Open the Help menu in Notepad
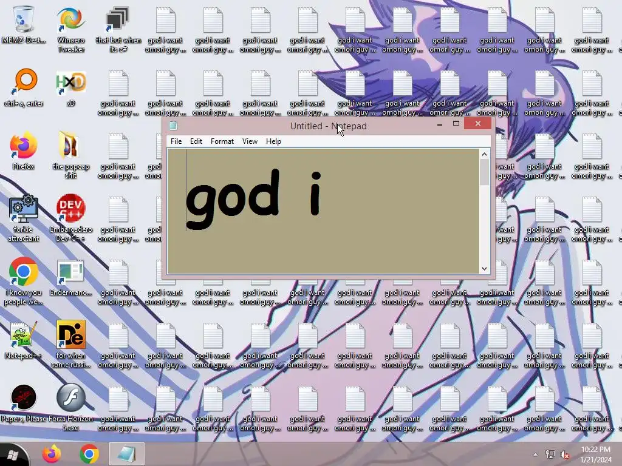This screenshot has width=622, height=466. [273, 141]
